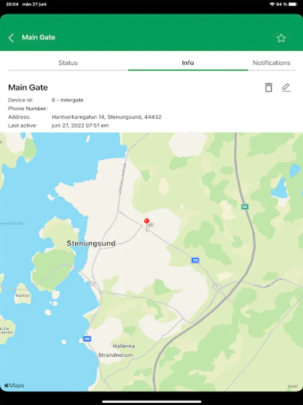Select the Device Id value 6 - Intergate
Image resolution: width=303 pixels, height=405 pixels.
point(67,100)
